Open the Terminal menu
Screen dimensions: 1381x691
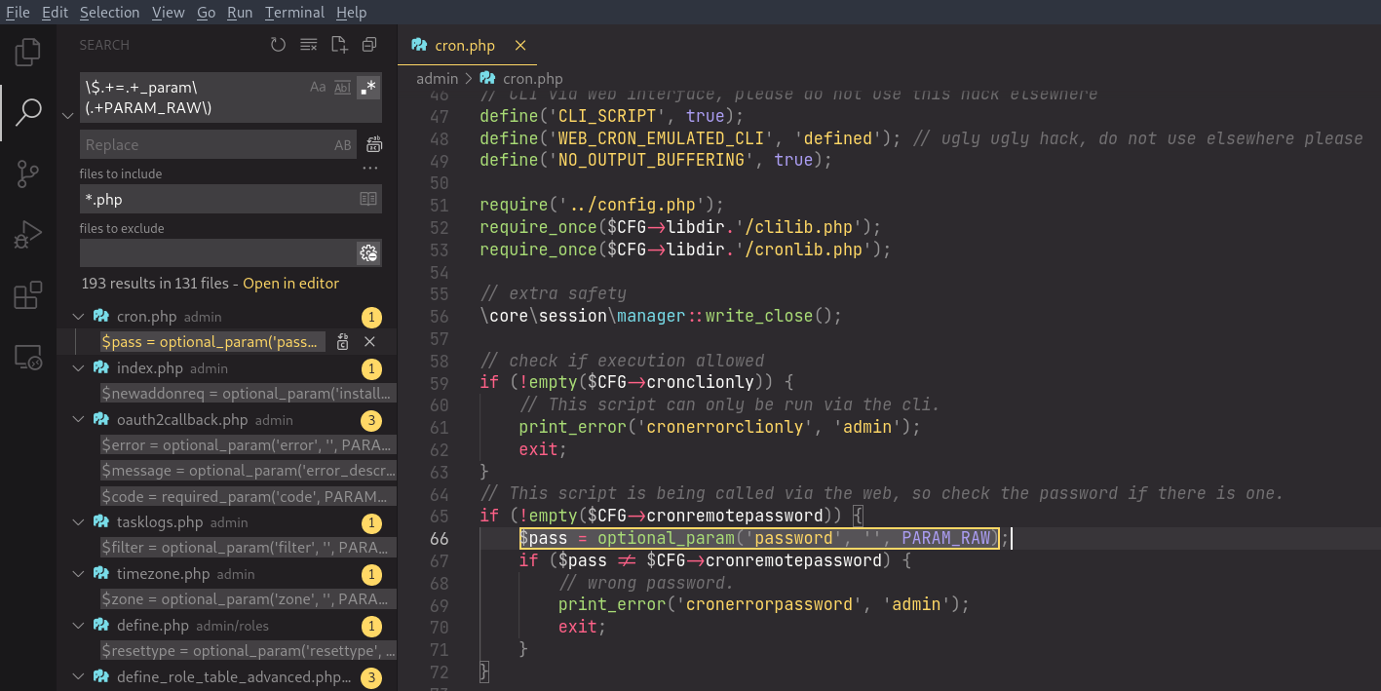pos(294,13)
